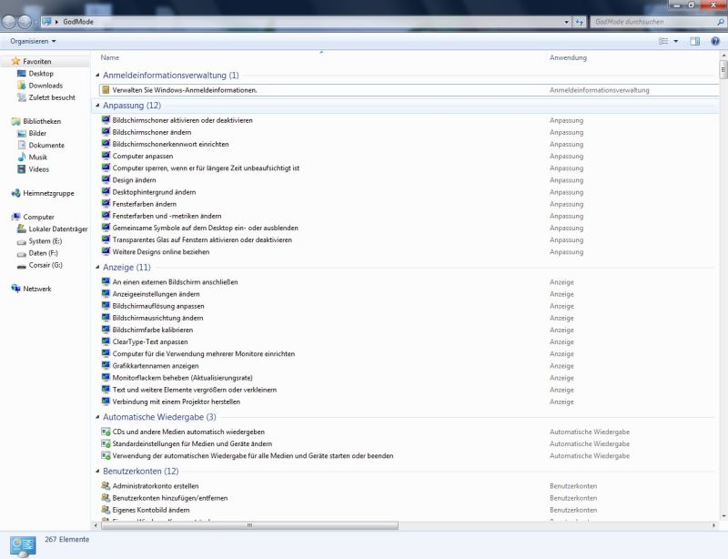Click icon beside 'CDs und andere Medien automatisch wiedergeben'
The width and height of the screenshot is (728, 559).
pyautogui.click(x=106, y=432)
